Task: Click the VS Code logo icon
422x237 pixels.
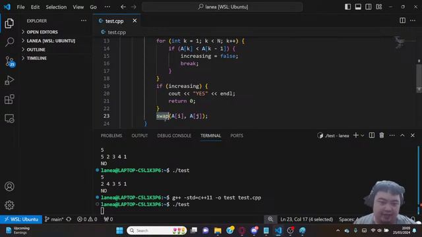Action: tap(7, 7)
